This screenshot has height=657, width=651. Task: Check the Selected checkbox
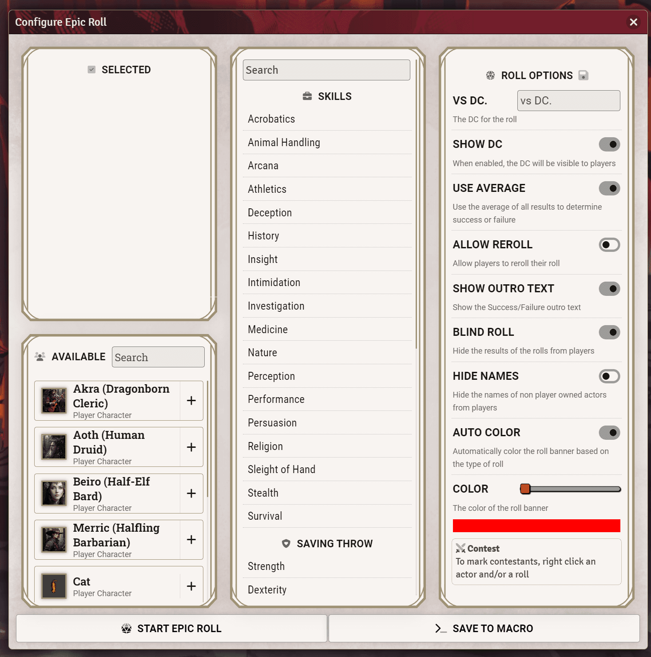pos(91,69)
